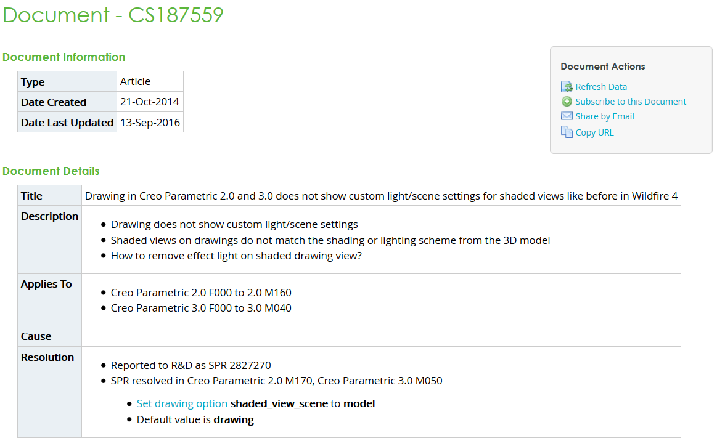Click 'Default value is drawing' line
The width and height of the screenshot is (717, 441).
pos(195,419)
